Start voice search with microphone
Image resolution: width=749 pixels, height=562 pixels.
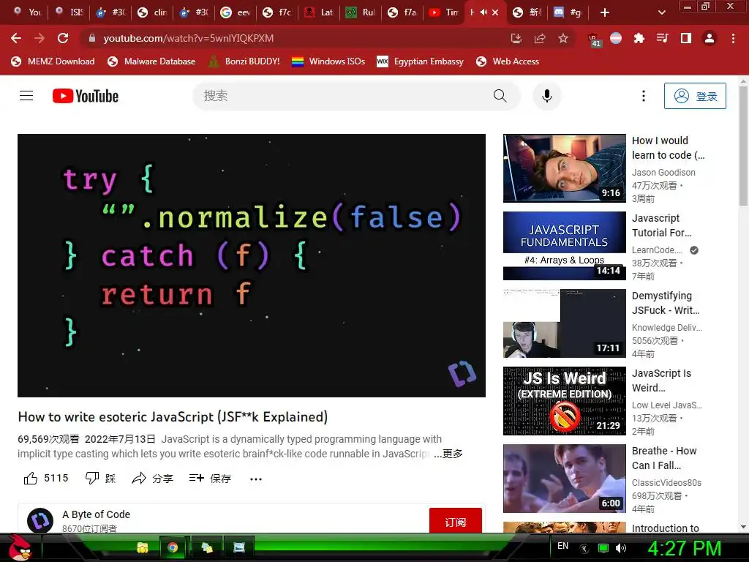(547, 96)
